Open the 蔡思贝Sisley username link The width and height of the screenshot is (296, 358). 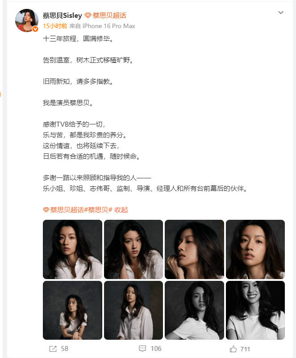point(63,16)
